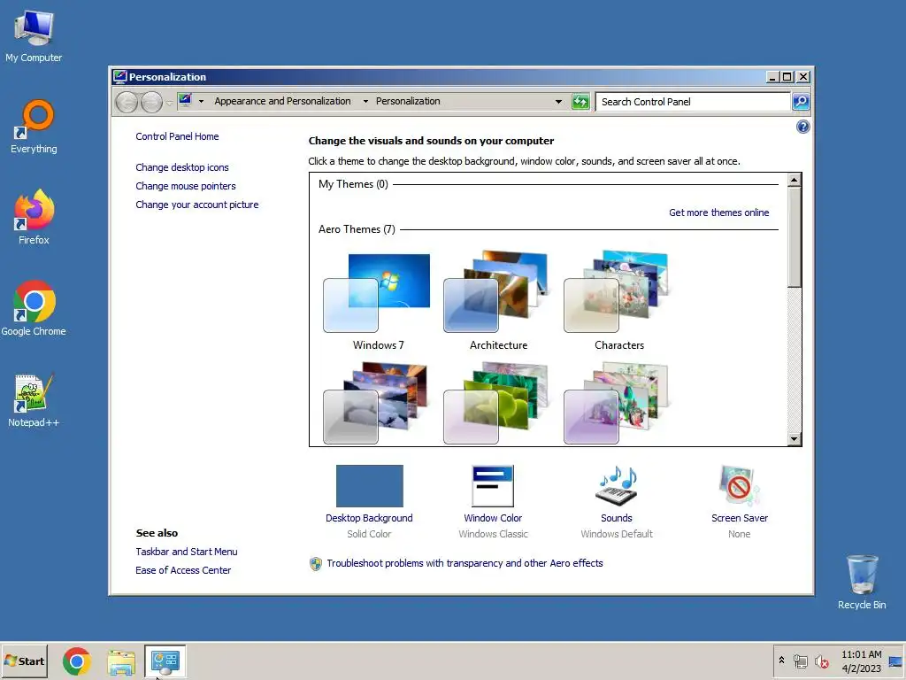The height and width of the screenshot is (680, 906).
Task: Expand dropdown after Appearance and Personalization
Action: click(365, 101)
